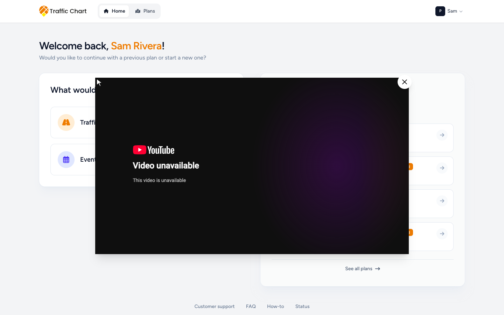This screenshot has width=504, height=315.
Task: Click the Sam Rivera name in greeting
Action: [x=136, y=46]
